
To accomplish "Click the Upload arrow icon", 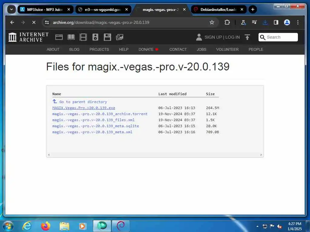I will [247, 37].
